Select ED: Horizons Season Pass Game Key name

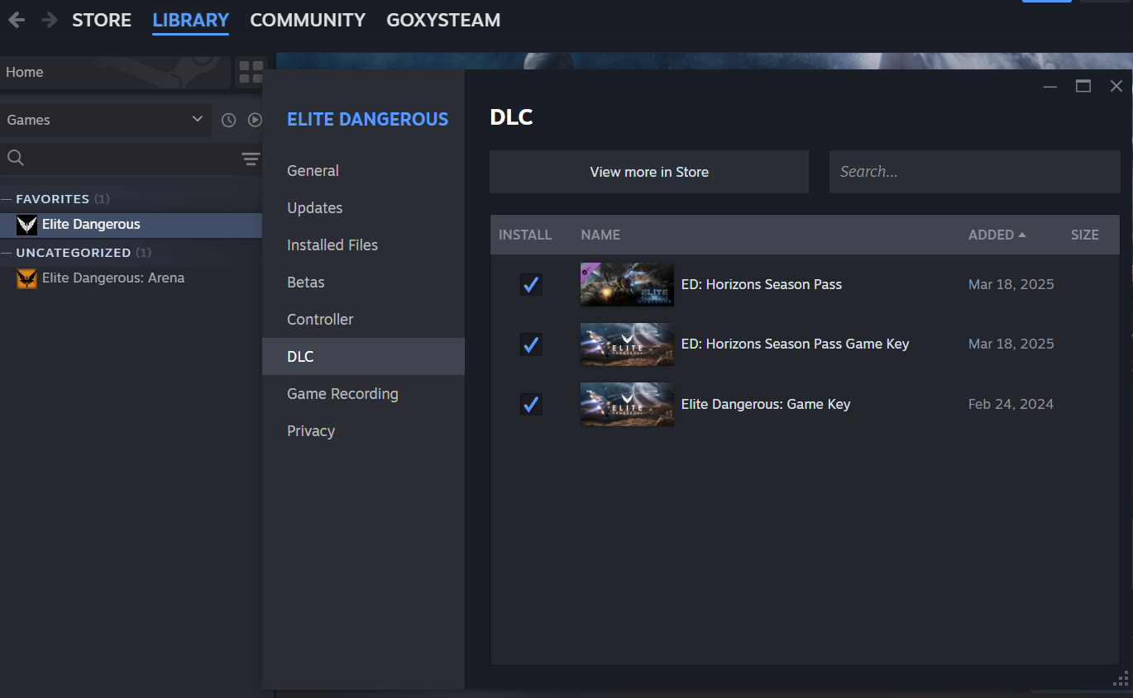click(x=795, y=344)
